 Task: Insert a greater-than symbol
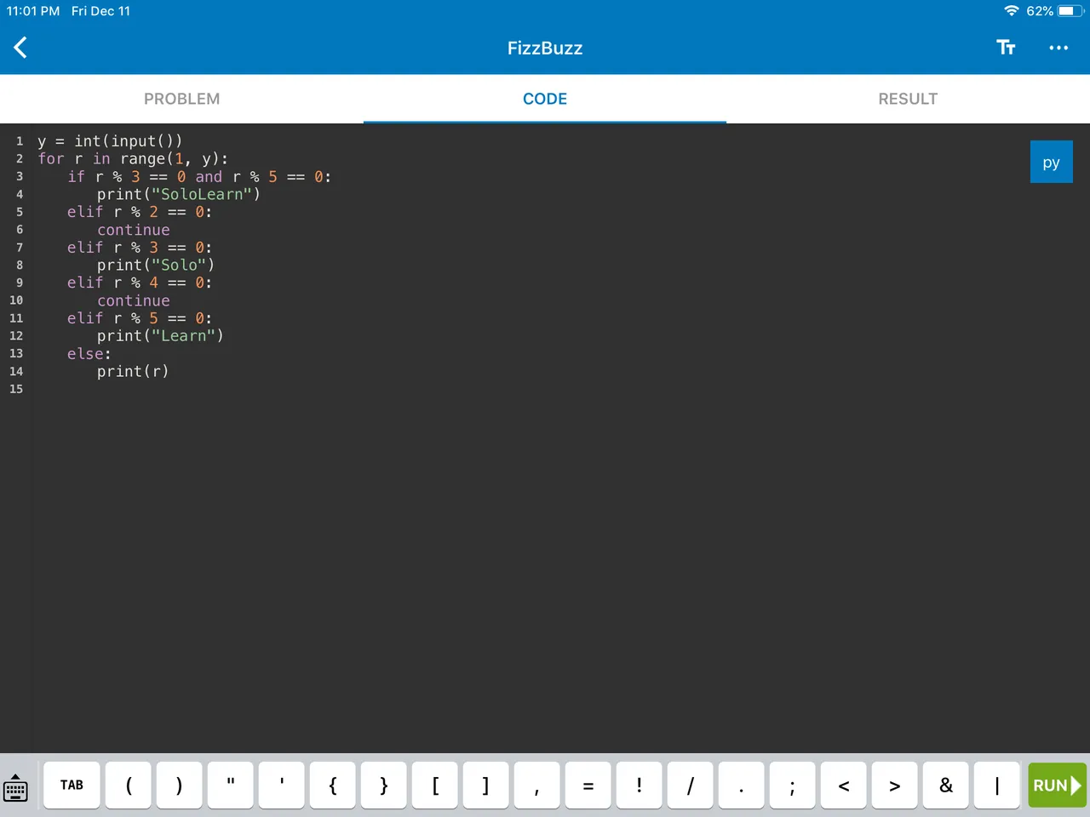click(894, 785)
